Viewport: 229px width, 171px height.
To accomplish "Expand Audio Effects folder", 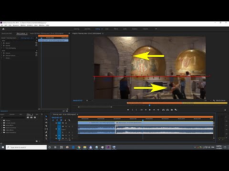I will (x=2, y=125).
